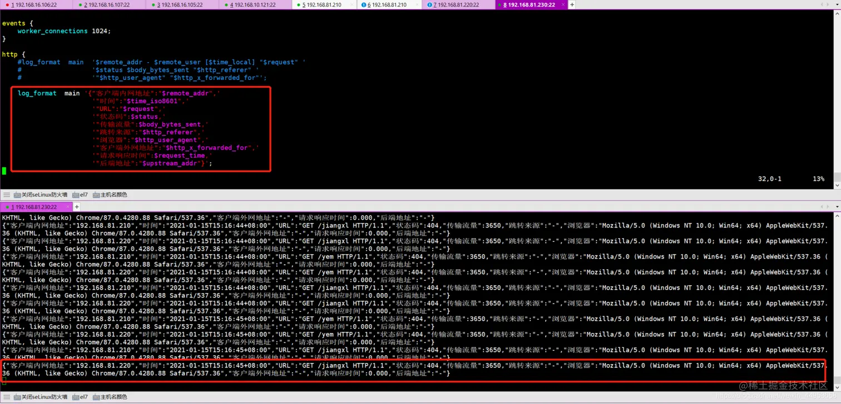Run el7 quick command in bottom bar
This screenshot has width=841, height=404.
click(x=80, y=397)
